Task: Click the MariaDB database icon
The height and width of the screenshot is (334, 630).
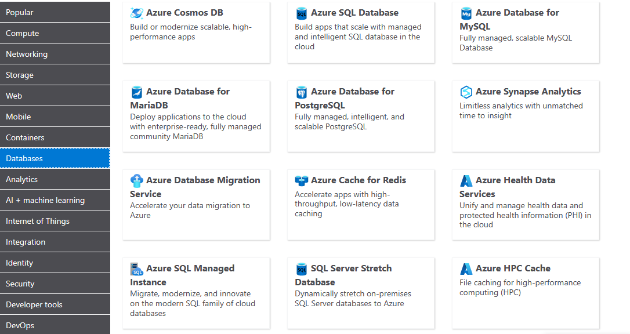Action: pos(136,92)
